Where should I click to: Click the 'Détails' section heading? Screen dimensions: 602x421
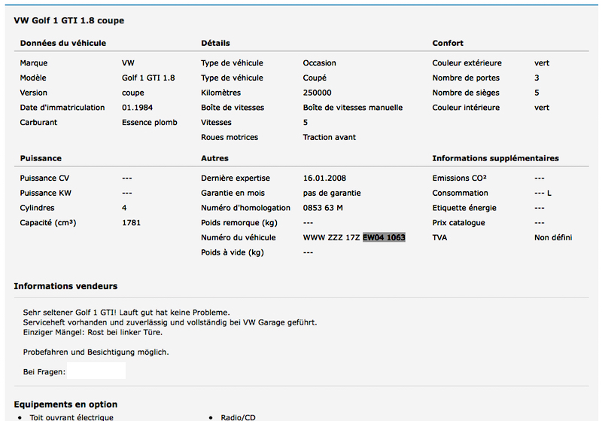[215, 43]
